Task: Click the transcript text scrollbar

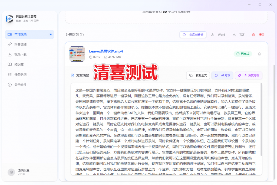Action: coord(261,119)
